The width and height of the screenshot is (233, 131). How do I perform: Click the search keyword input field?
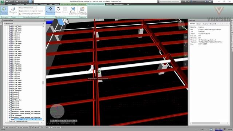(x=170, y=1)
